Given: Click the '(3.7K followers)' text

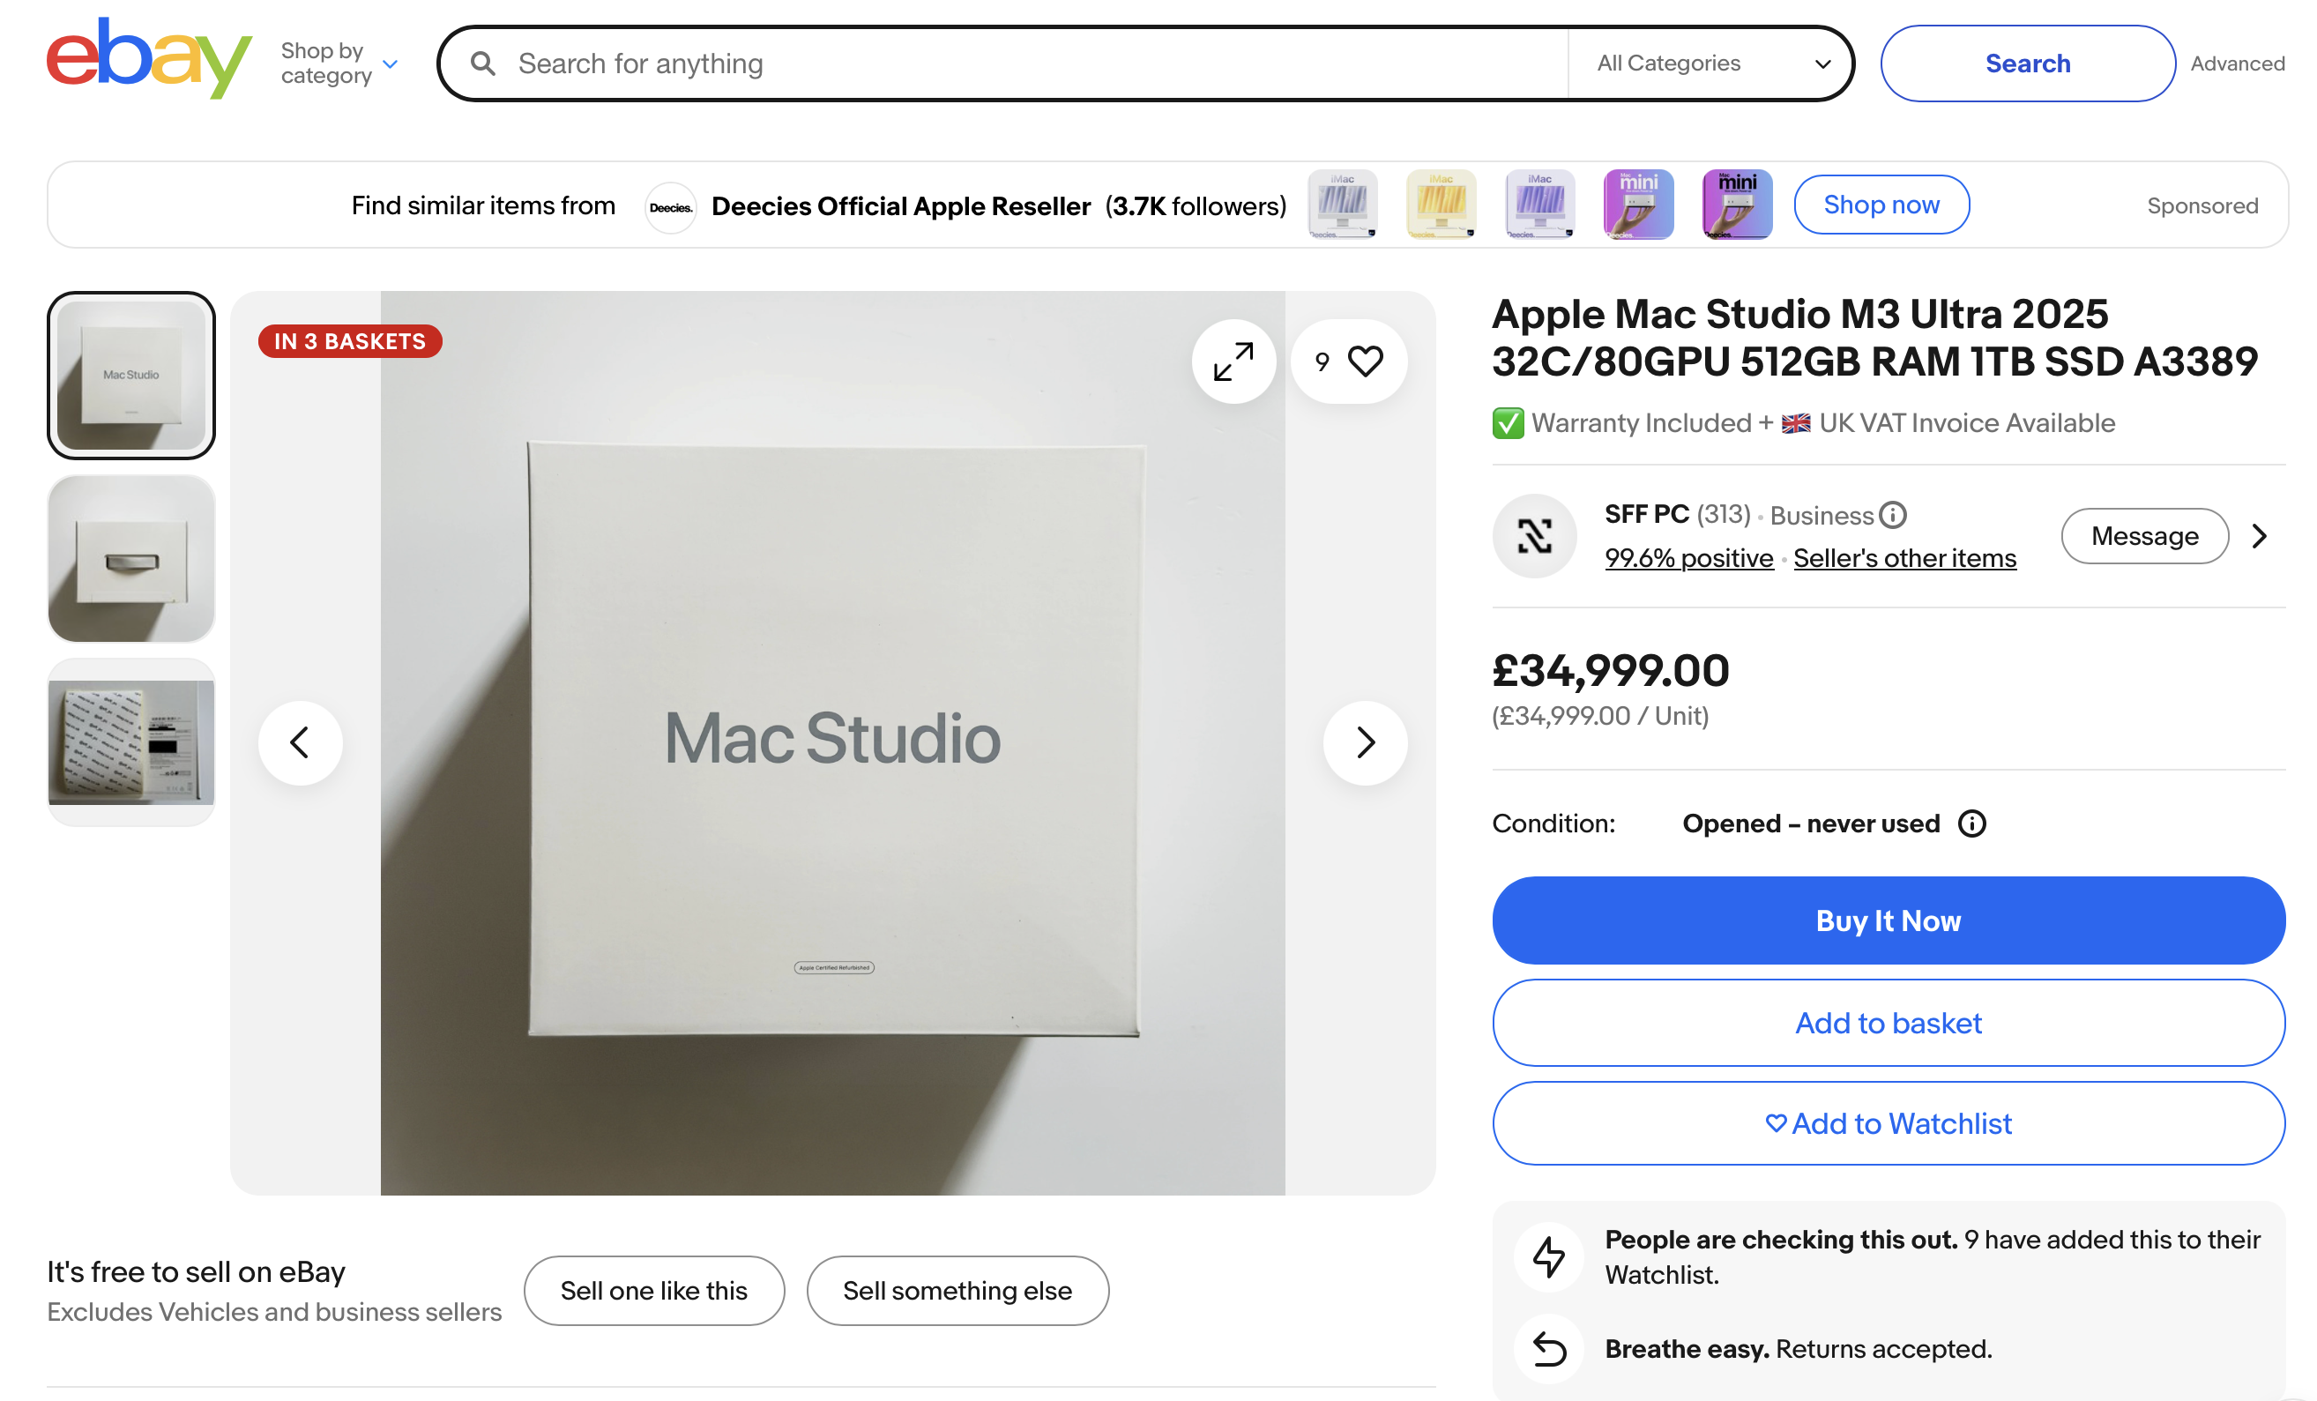Looking at the screenshot, I should (x=1196, y=206).
